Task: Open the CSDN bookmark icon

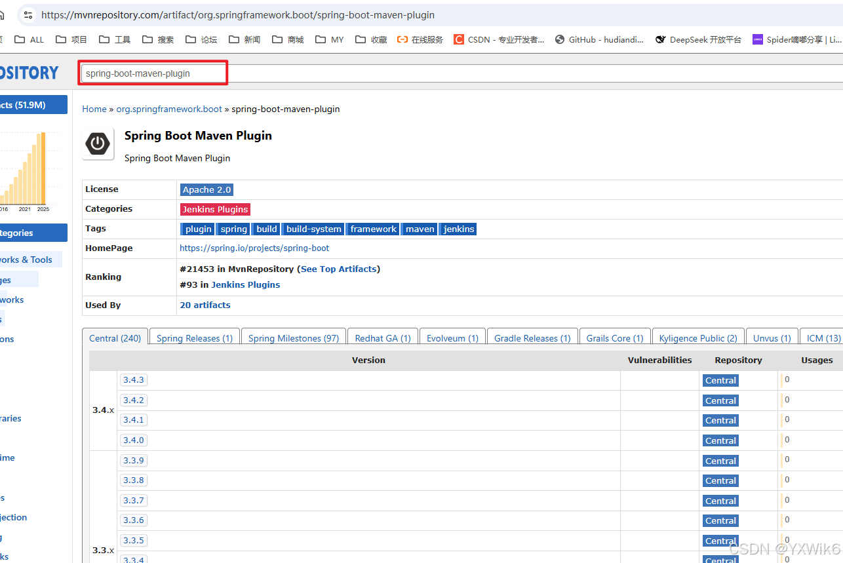Action: click(x=459, y=39)
